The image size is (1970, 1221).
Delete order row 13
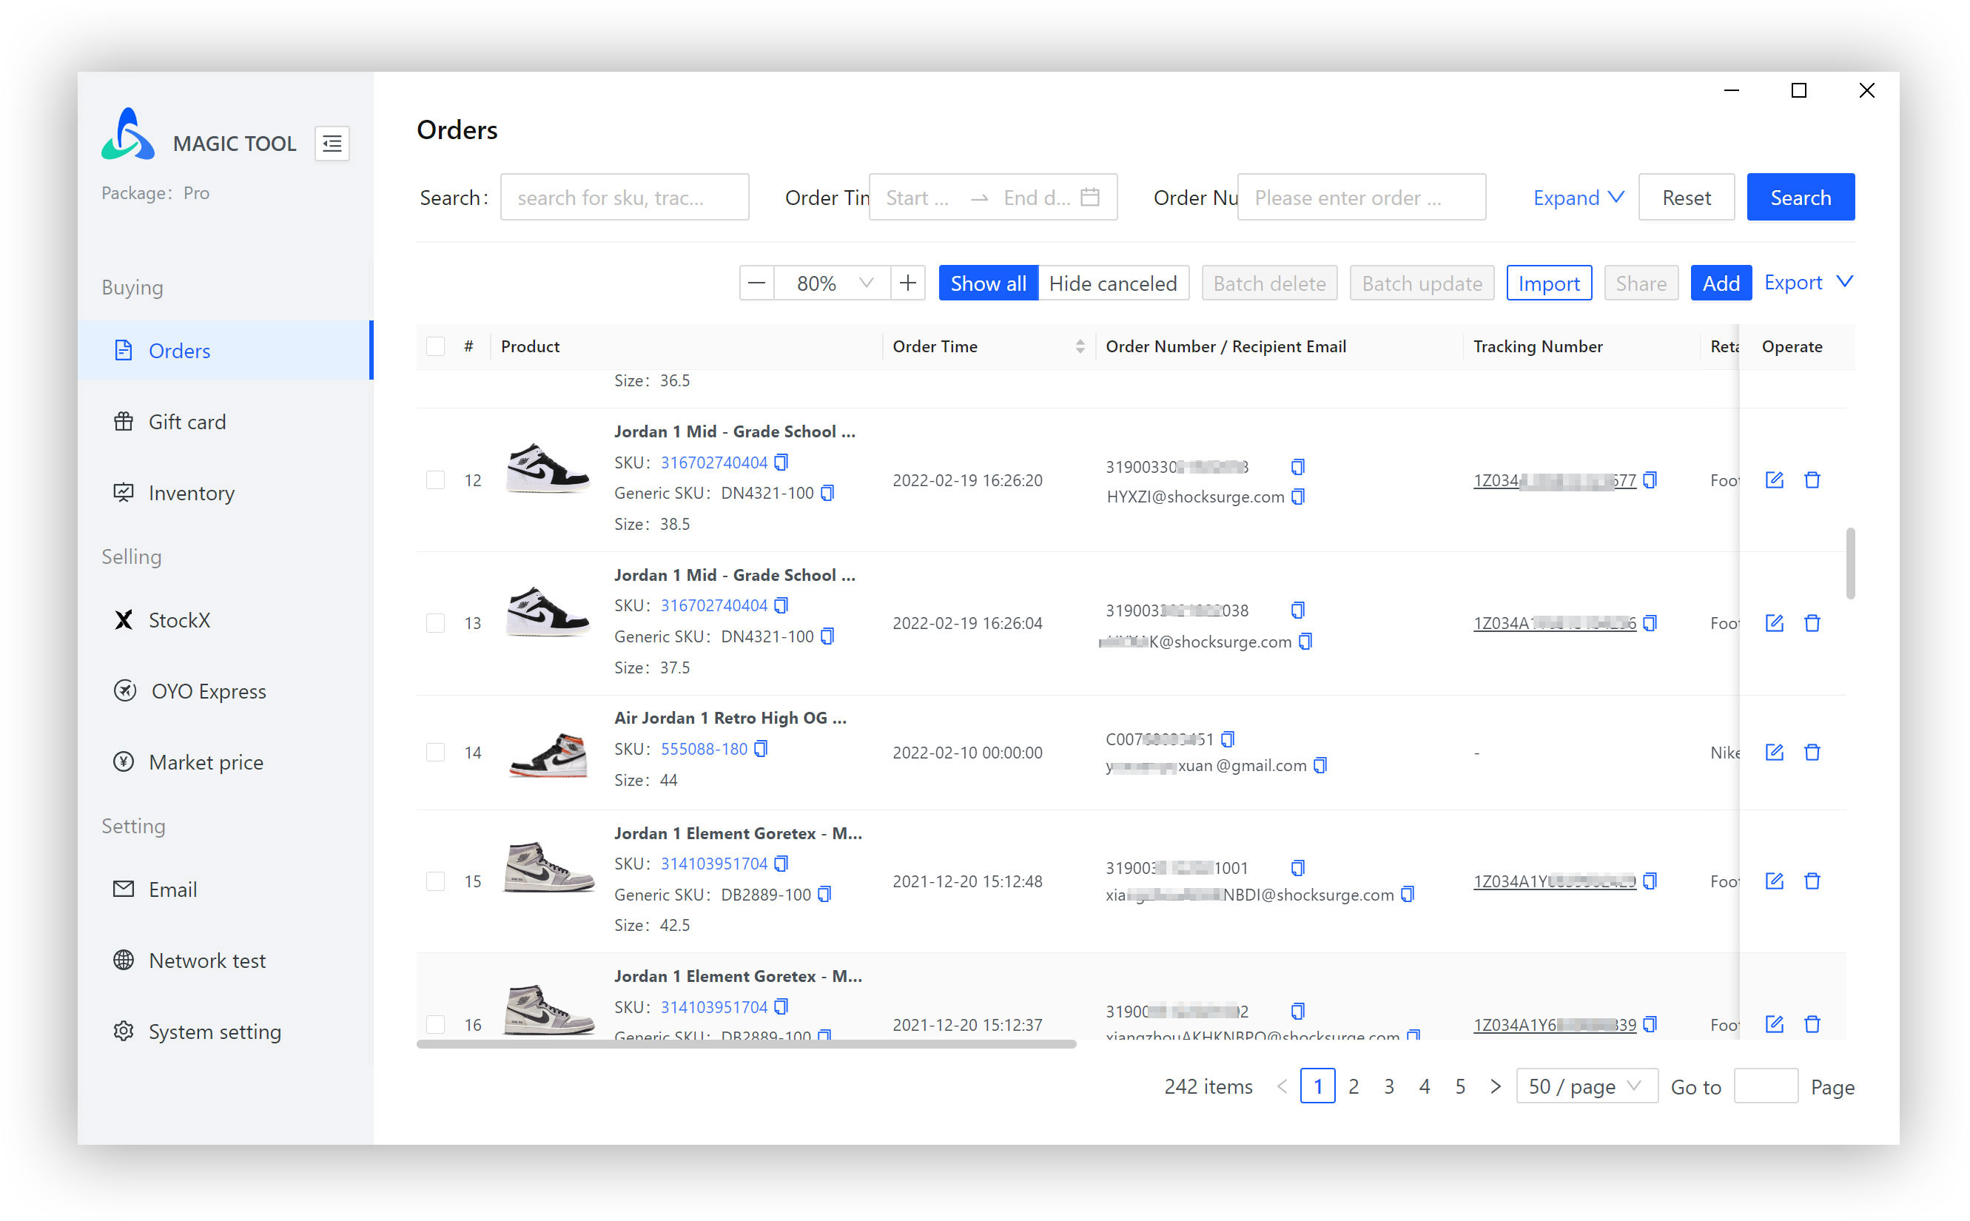(1811, 622)
